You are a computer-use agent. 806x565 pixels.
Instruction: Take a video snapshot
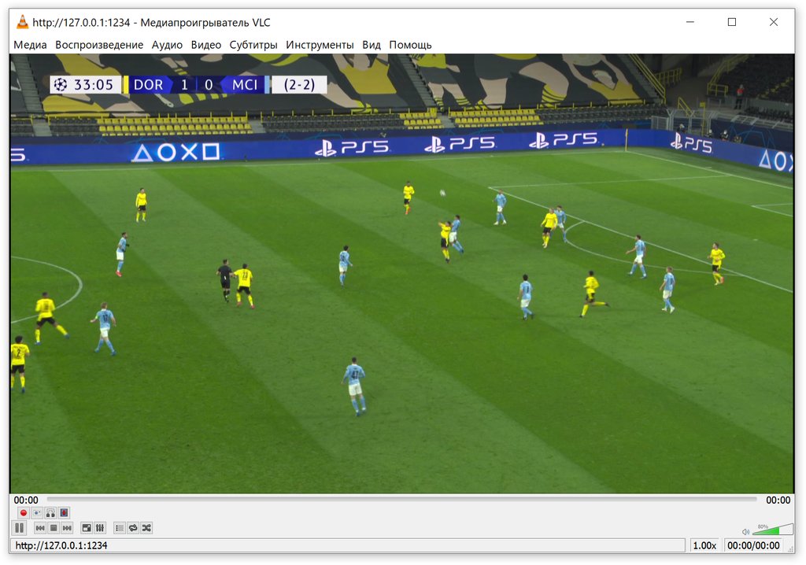pyautogui.click(x=37, y=512)
